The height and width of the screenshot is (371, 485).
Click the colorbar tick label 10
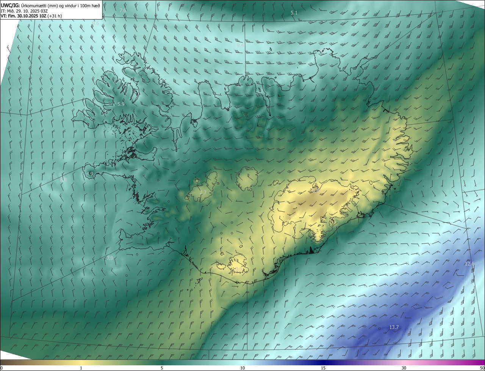pyautogui.click(x=242, y=368)
